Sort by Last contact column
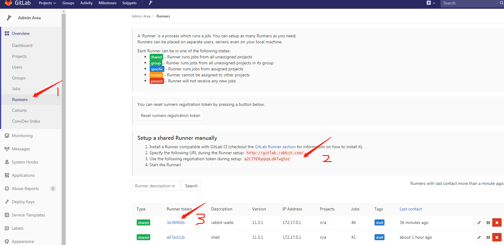504x245 pixels. pos(411,209)
